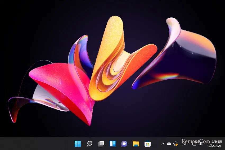Expand hidden tray icons chevron
Screen dimensions: 225x150
(163, 144)
